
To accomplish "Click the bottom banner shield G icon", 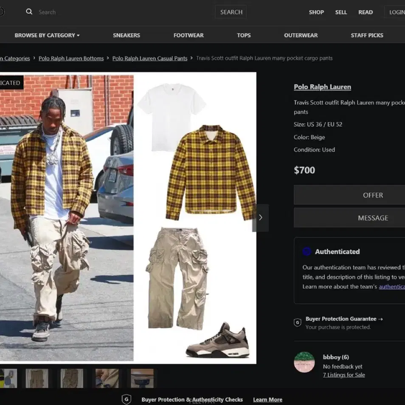I will click(x=127, y=399).
